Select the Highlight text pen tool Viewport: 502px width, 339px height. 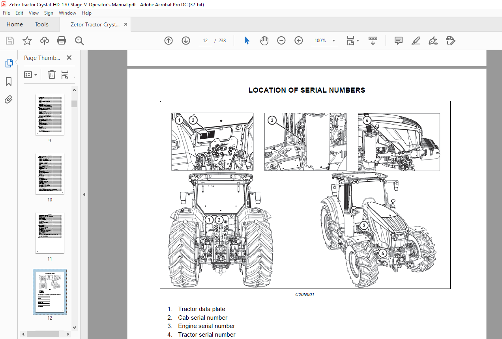416,41
